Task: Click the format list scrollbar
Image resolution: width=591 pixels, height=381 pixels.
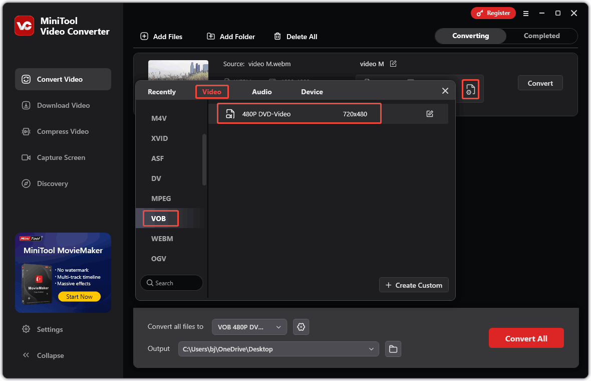Action: 204,159
